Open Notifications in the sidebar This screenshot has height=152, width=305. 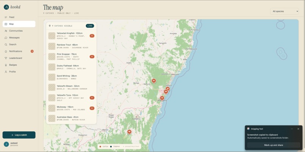tap(19, 51)
